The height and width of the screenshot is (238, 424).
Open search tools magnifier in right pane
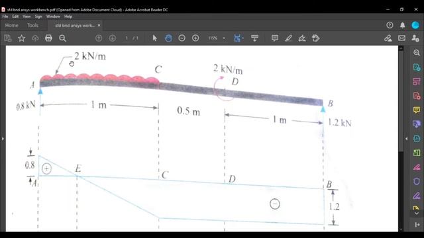417,53
